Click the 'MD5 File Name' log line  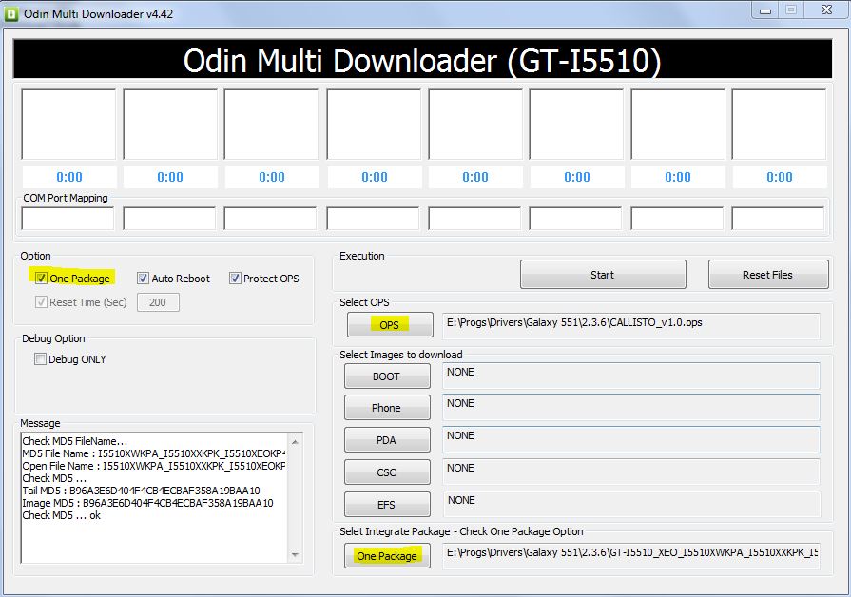point(154,453)
